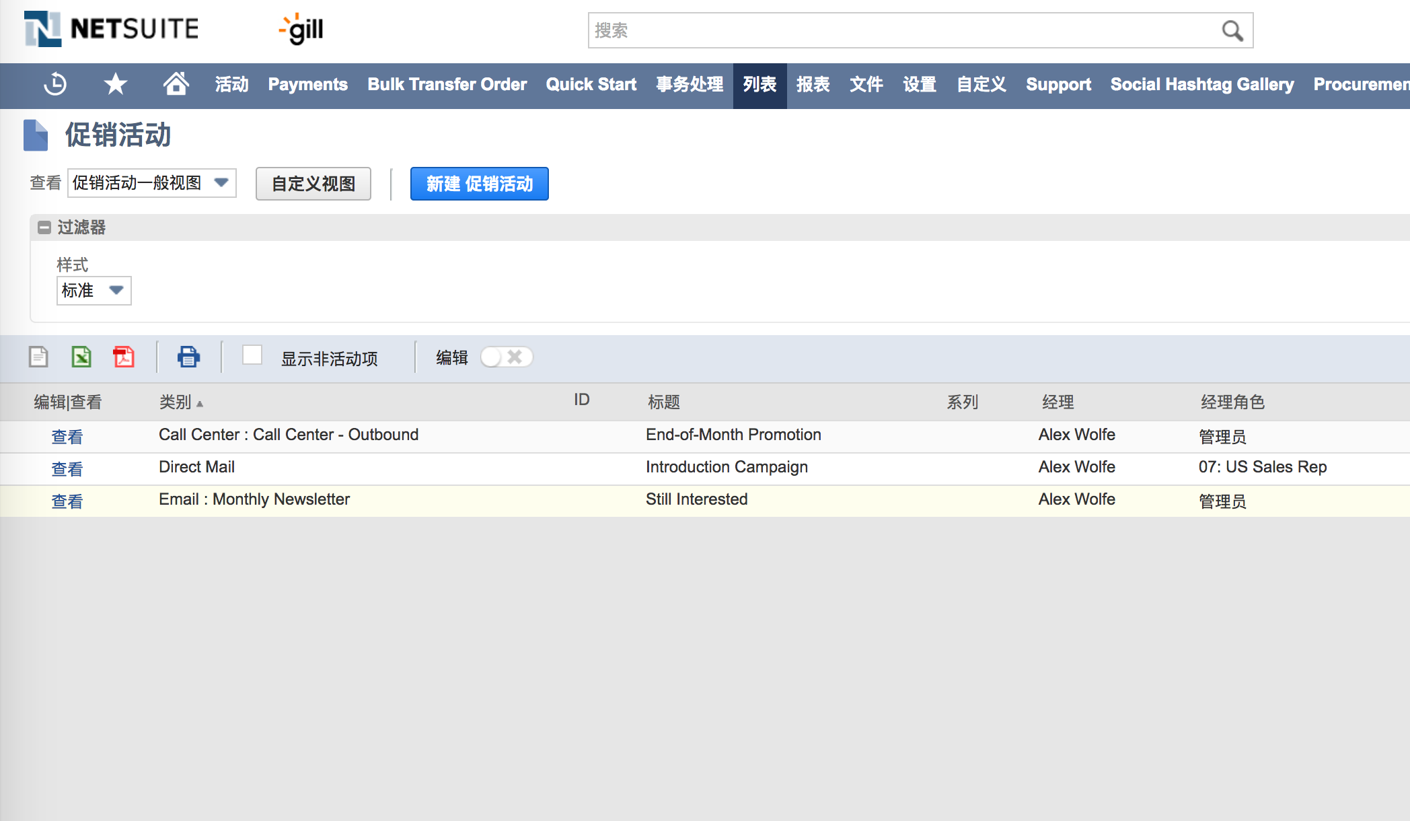Screen dimensions: 1410x821
Task: Click the 新建 促销活动 button
Action: pos(479,184)
